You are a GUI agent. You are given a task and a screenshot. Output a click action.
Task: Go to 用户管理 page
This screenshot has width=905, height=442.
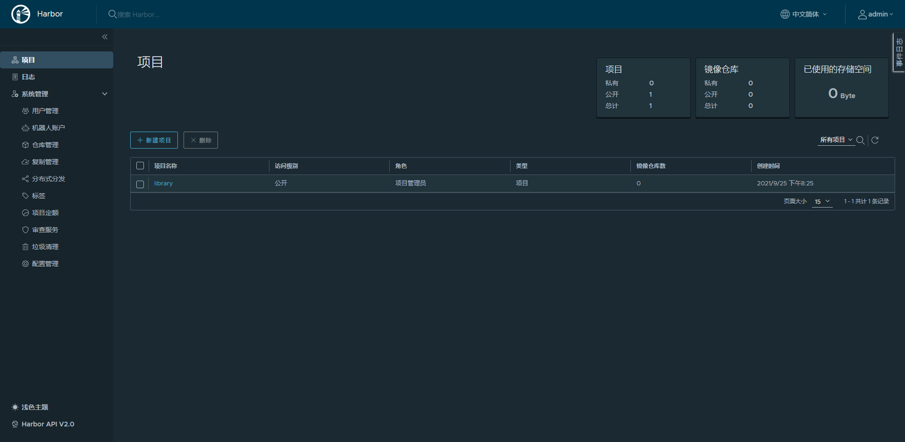pyautogui.click(x=45, y=111)
